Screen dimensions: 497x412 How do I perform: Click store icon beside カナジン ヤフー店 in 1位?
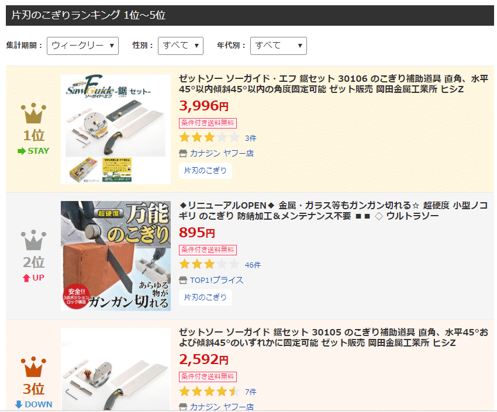pyautogui.click(x=183, y=154)
